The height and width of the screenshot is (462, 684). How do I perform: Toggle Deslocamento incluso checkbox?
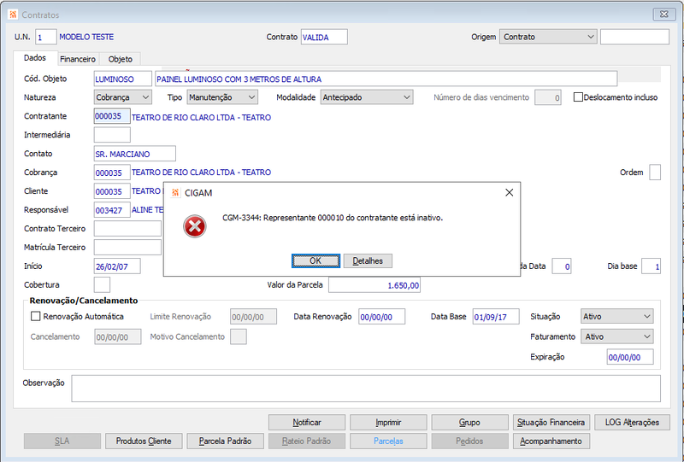pyautogui.click(x=578, y=97)
